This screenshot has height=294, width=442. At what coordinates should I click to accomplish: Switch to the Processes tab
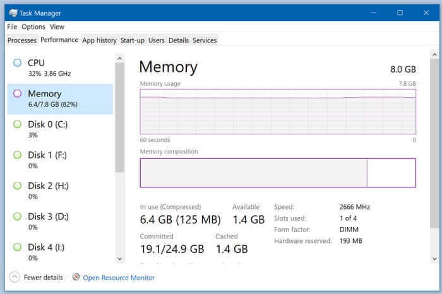point(22,40)
